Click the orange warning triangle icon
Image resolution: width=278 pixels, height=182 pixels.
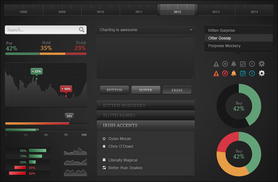216,73
